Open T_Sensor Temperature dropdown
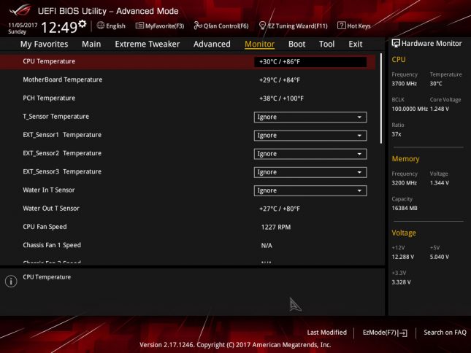Screen dimensions: 471x353 [310, 117]
